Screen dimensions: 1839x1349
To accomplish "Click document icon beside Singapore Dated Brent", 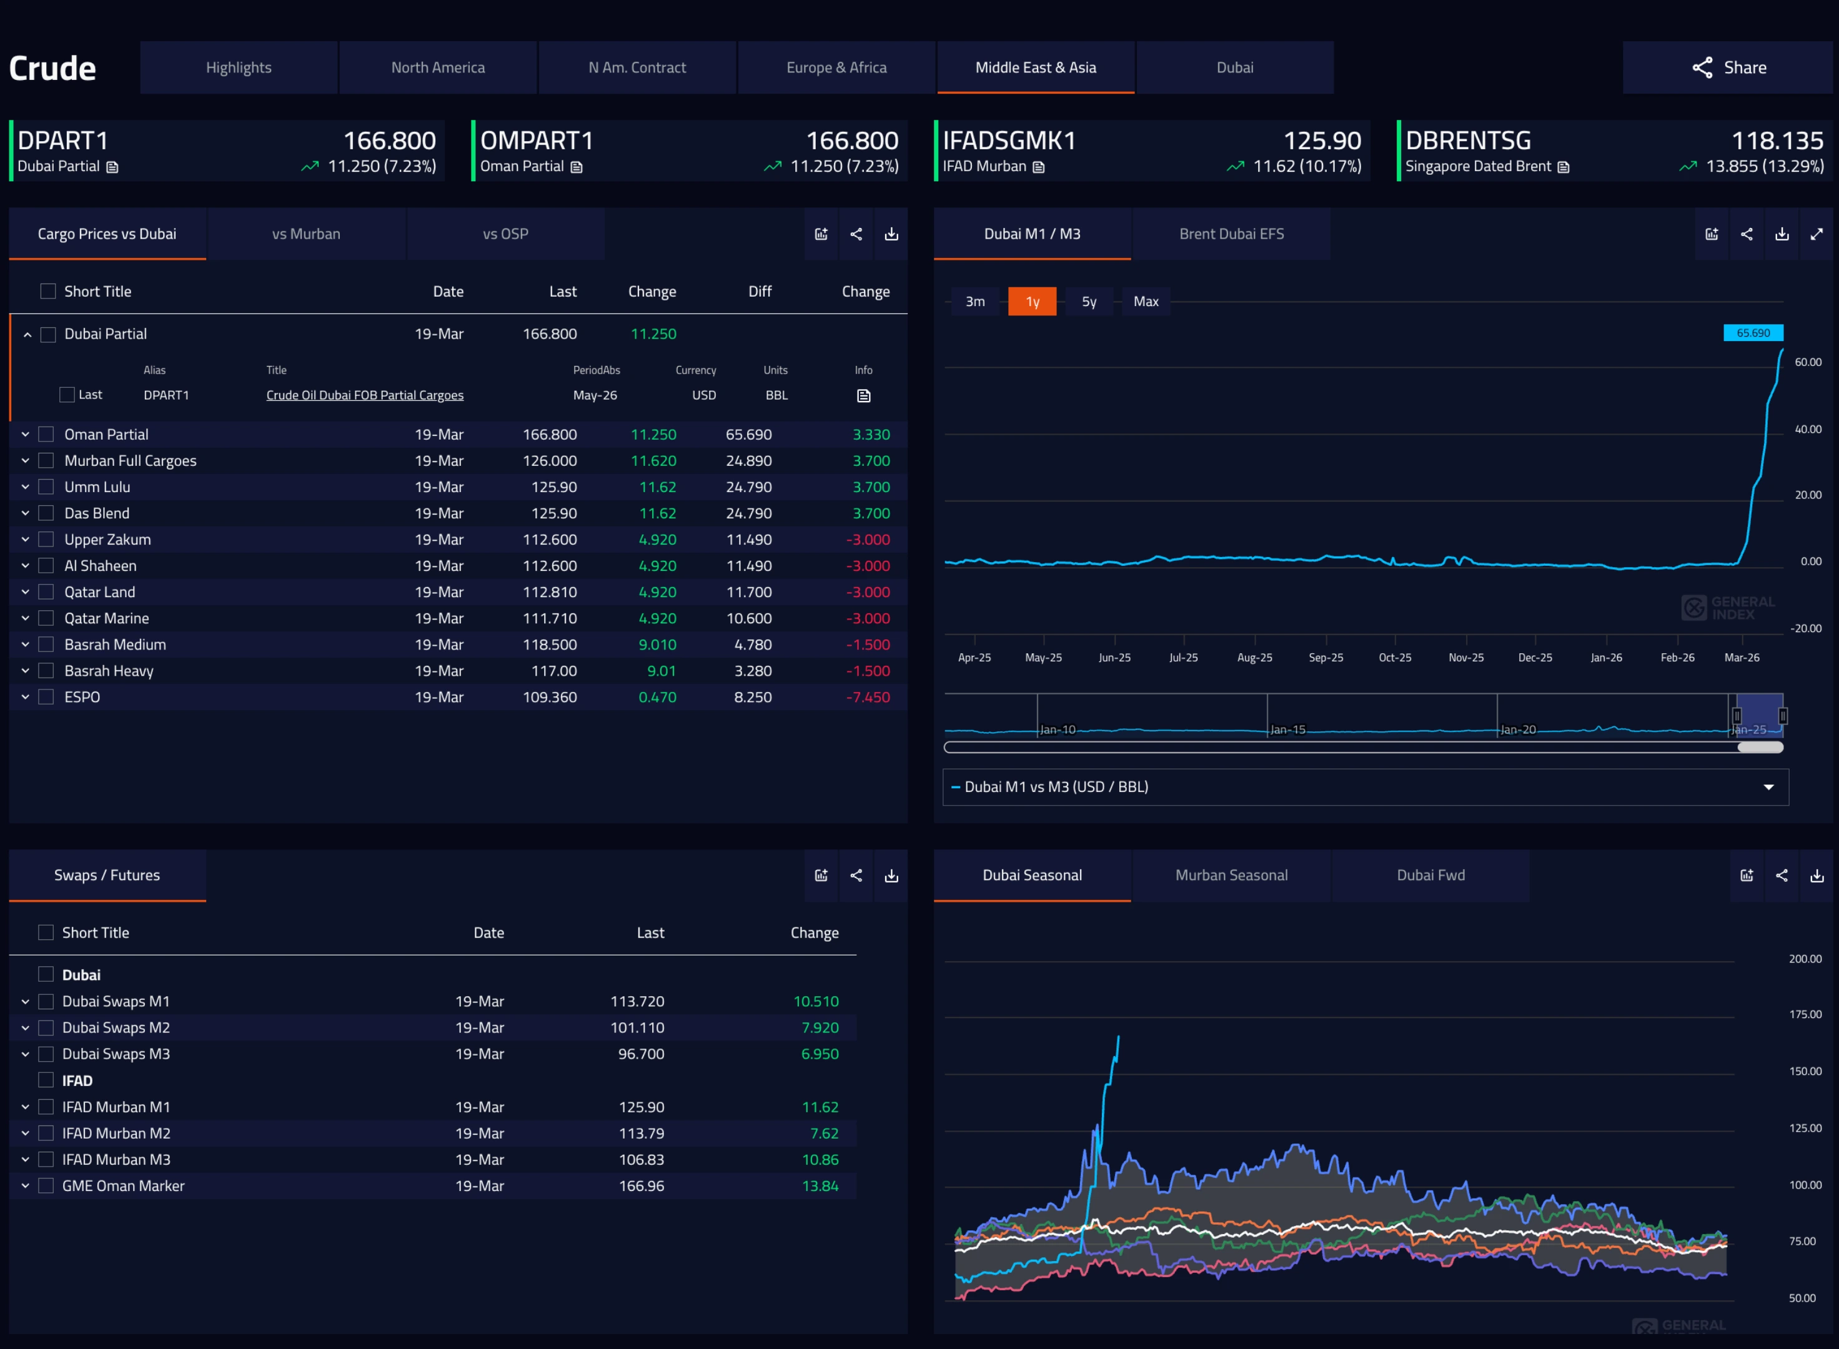I will coord(1563,167).
